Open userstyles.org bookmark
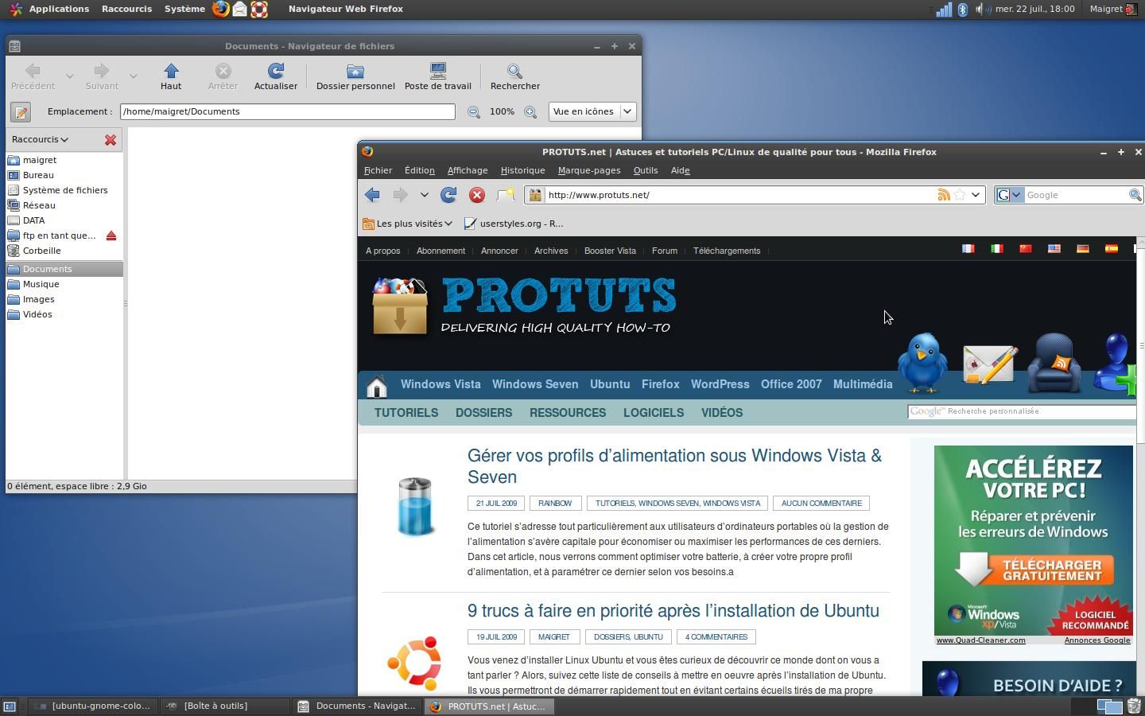Screen dimensions: 1145x716 click(514, 224)
